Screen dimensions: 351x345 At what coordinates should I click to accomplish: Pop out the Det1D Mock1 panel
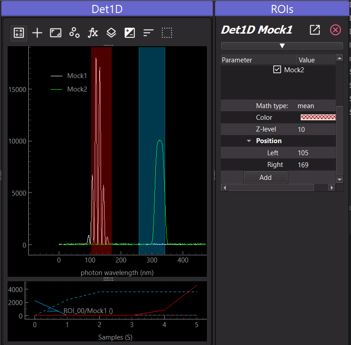(x=315, y=30)
